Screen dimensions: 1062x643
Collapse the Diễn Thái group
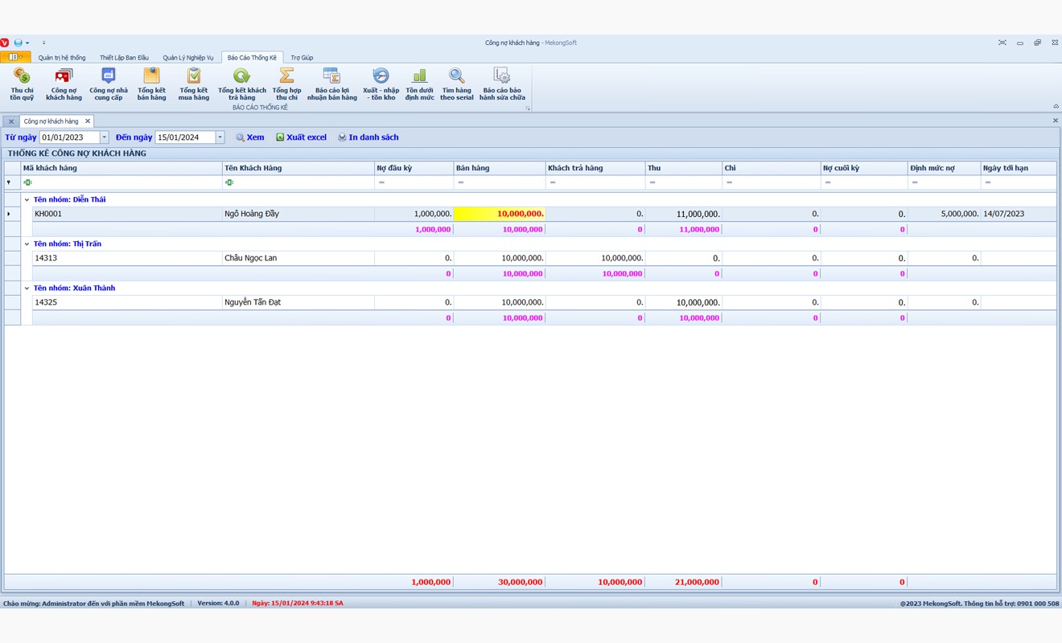tap(27, 200)
